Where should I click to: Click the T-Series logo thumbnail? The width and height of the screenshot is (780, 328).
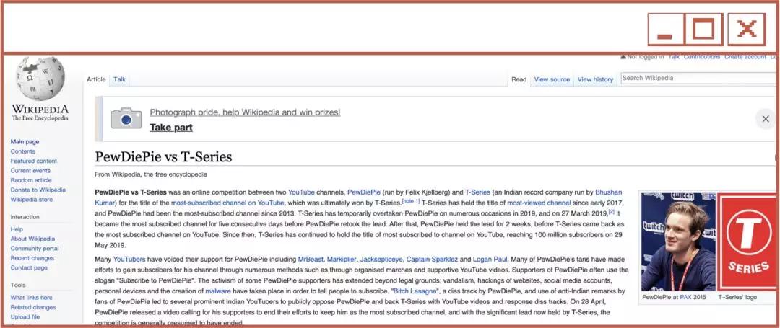pyautogui.click(x=748, y=241)
